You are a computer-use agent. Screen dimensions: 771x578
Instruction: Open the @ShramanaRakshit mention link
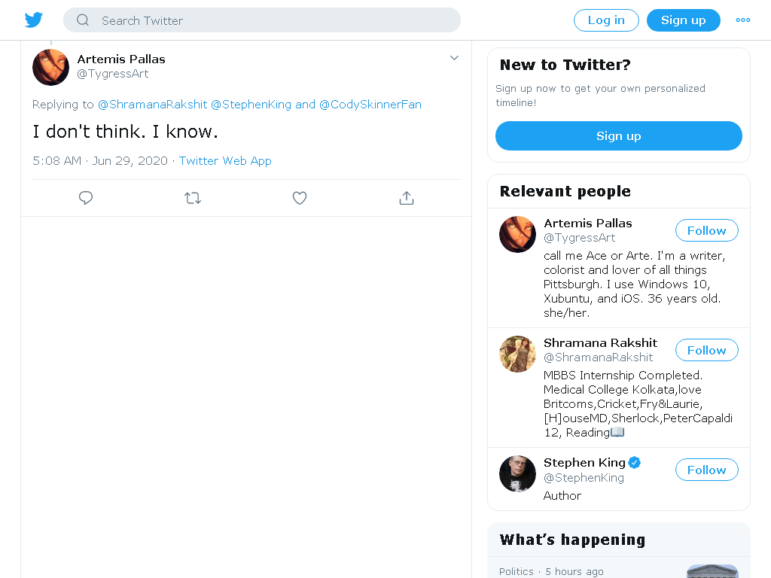pyautogui.click(x=152, y=105)
